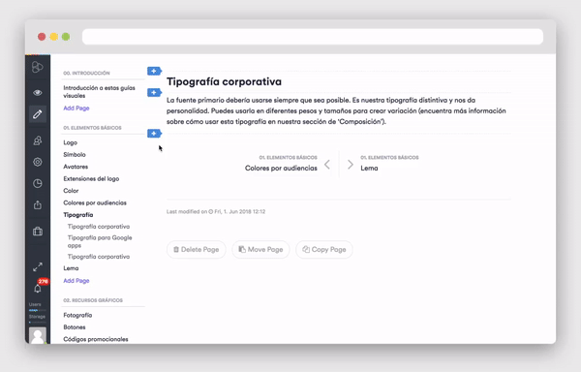
Task: Go to previous page Colores por audiencias link
Action: [x=281, y=169]
